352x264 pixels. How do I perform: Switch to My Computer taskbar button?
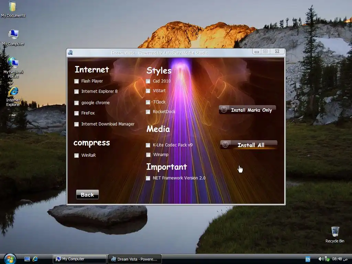[79, 259]
